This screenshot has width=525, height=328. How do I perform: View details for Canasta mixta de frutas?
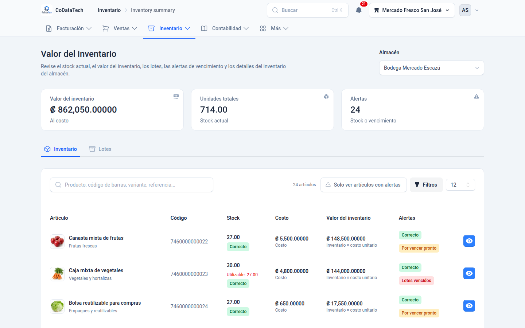[x=469, y=241]
